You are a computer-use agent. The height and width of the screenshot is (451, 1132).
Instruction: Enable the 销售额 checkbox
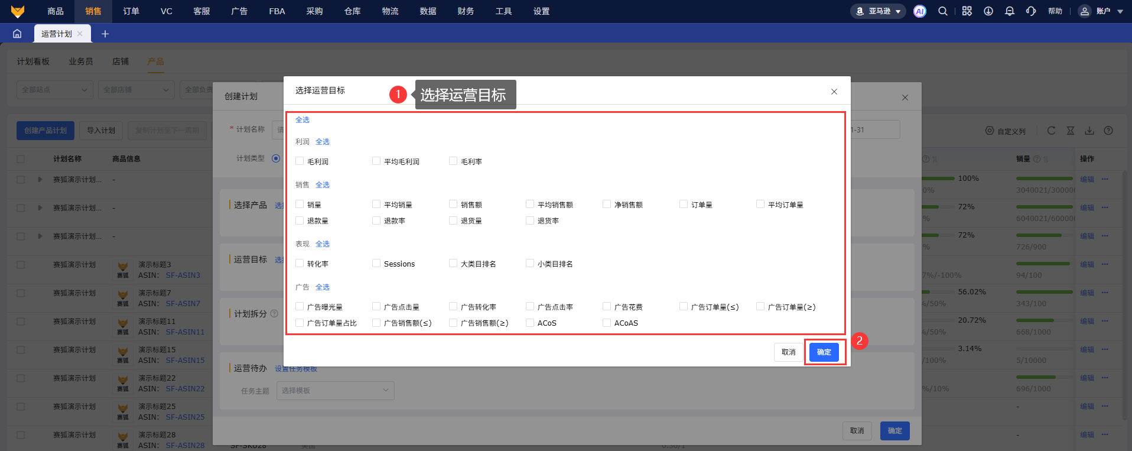coord(453,204)
